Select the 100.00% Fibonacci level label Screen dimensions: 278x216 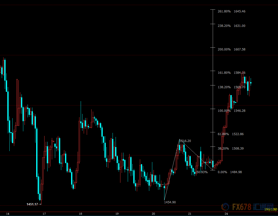[x=224, y=111]
